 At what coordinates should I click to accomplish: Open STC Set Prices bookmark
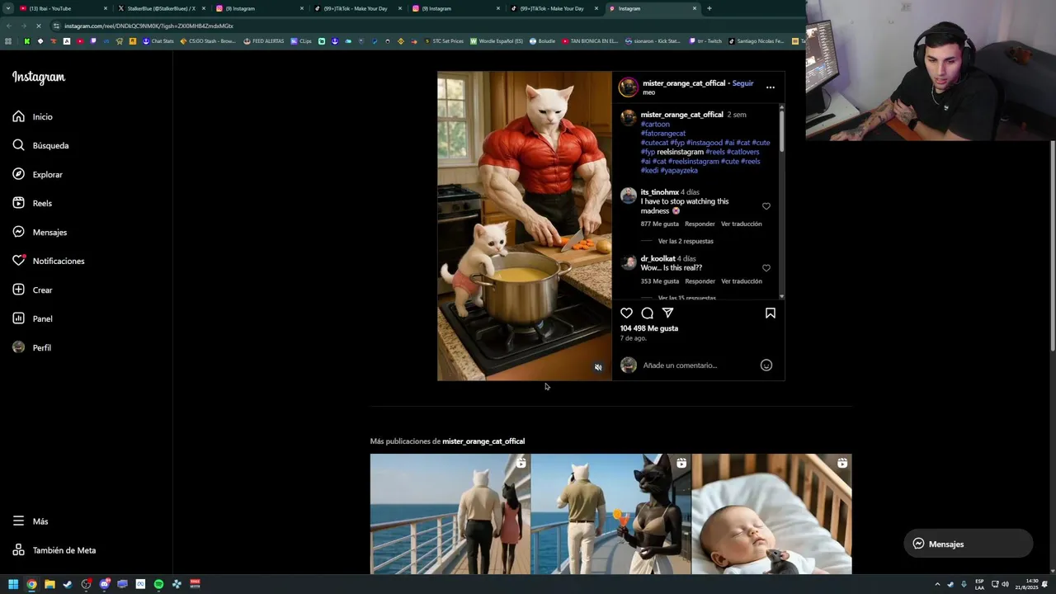[444, 41]
